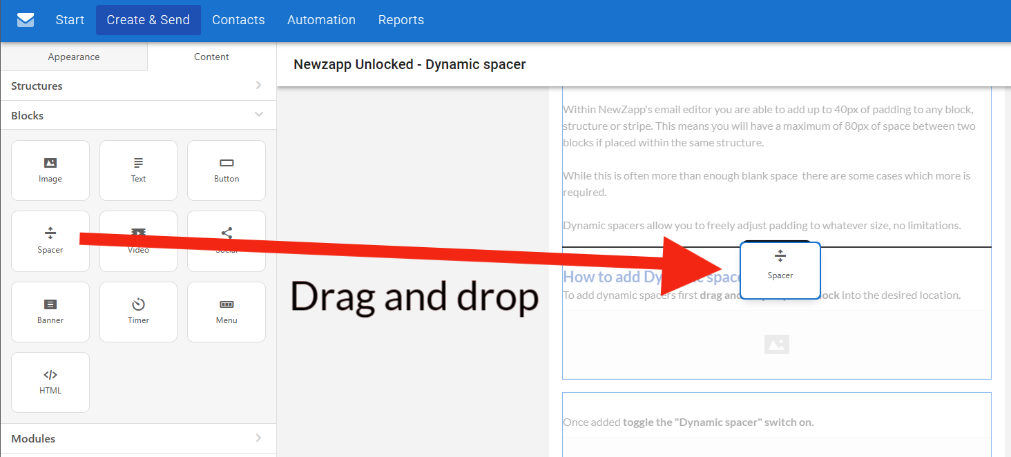Select the Banner block icon

tap(50, 311)
